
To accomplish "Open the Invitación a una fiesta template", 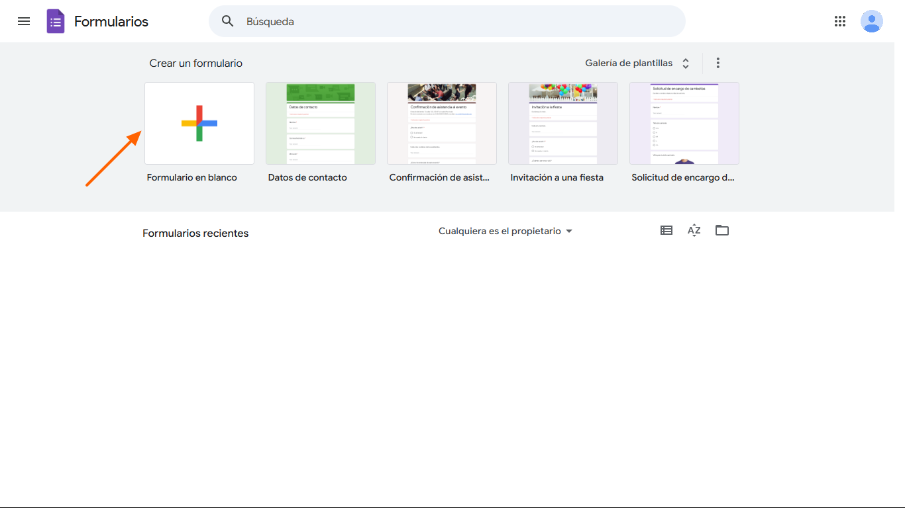I will pyautogui.click(x=562, y=123).
